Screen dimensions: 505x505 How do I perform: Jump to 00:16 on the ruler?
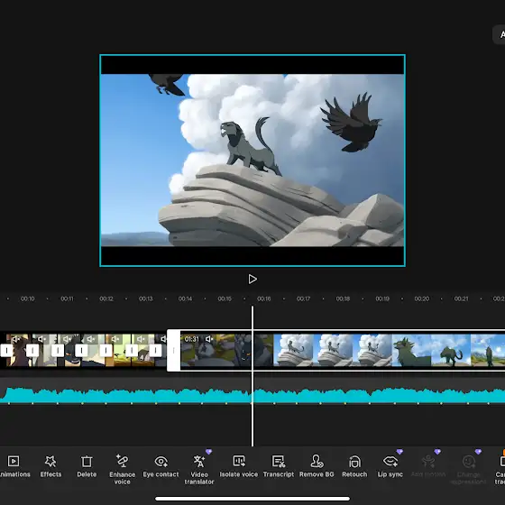(x=263, y=298)
